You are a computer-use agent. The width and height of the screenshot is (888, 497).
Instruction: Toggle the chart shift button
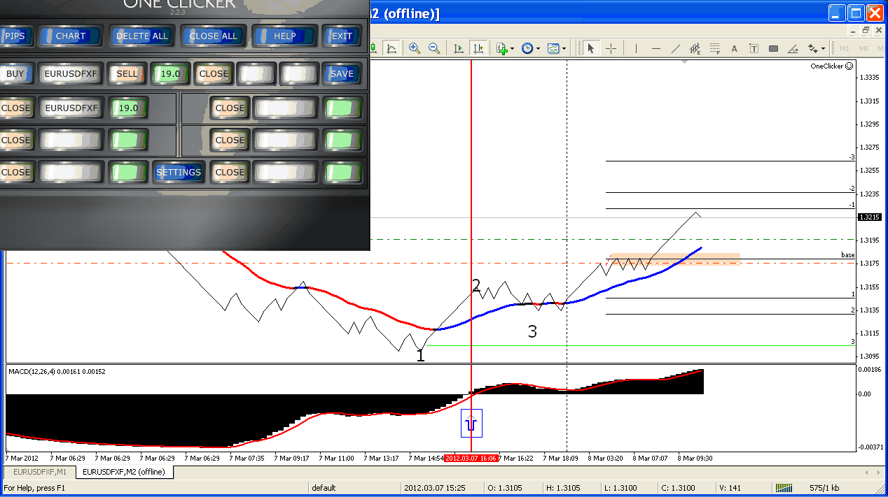[478, 48]
